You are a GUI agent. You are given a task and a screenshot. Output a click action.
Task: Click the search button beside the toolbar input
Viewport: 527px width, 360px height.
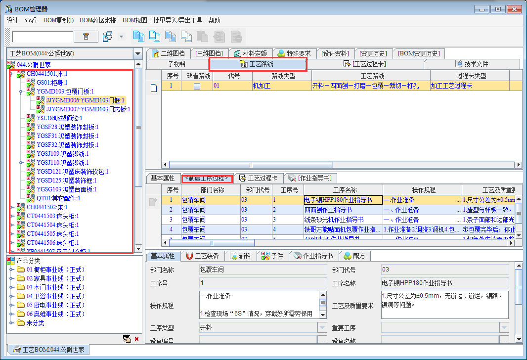point(86,37)
